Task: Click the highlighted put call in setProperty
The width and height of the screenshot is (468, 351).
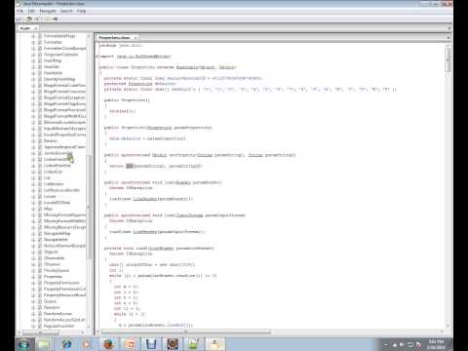Action: coord(130,166)
